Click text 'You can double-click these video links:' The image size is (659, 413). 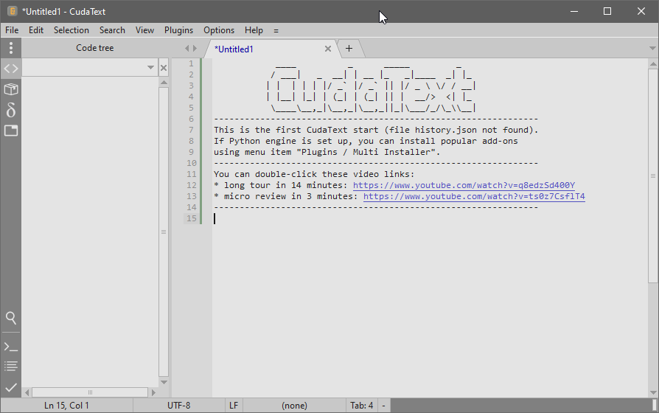(314, 174)
